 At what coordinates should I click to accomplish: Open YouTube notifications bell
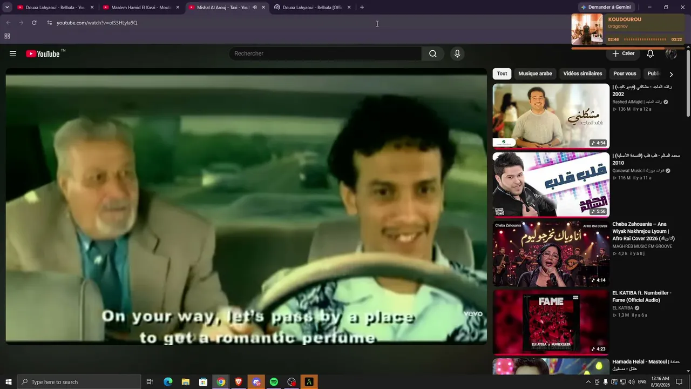(x=651, y=53)
